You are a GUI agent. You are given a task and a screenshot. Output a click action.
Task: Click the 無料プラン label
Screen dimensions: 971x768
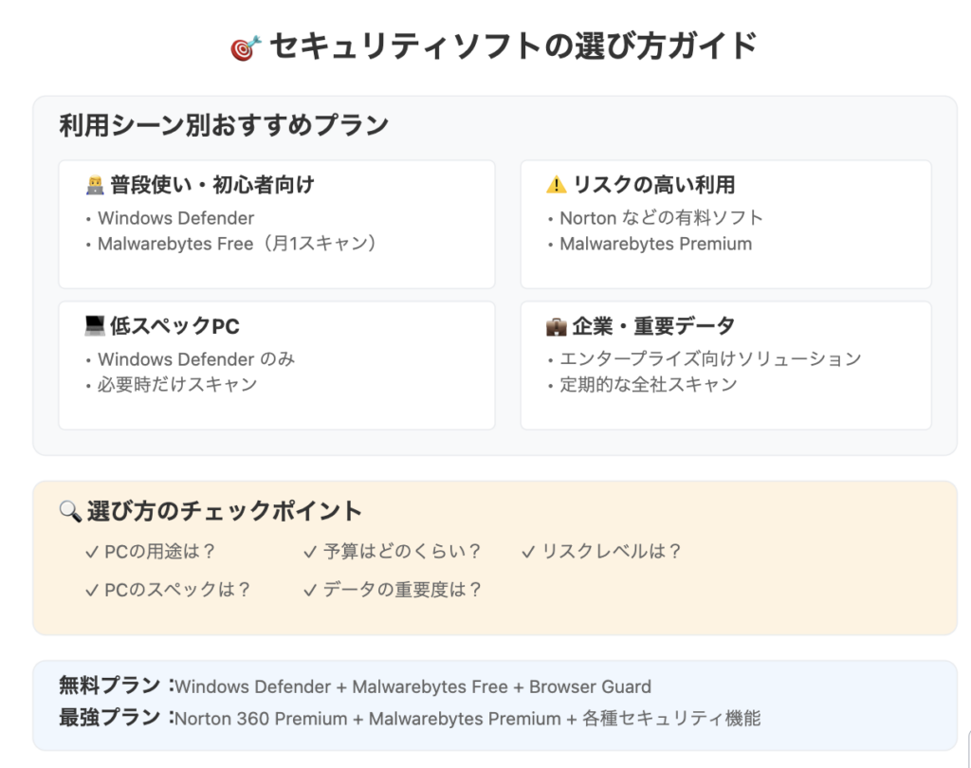110,686
